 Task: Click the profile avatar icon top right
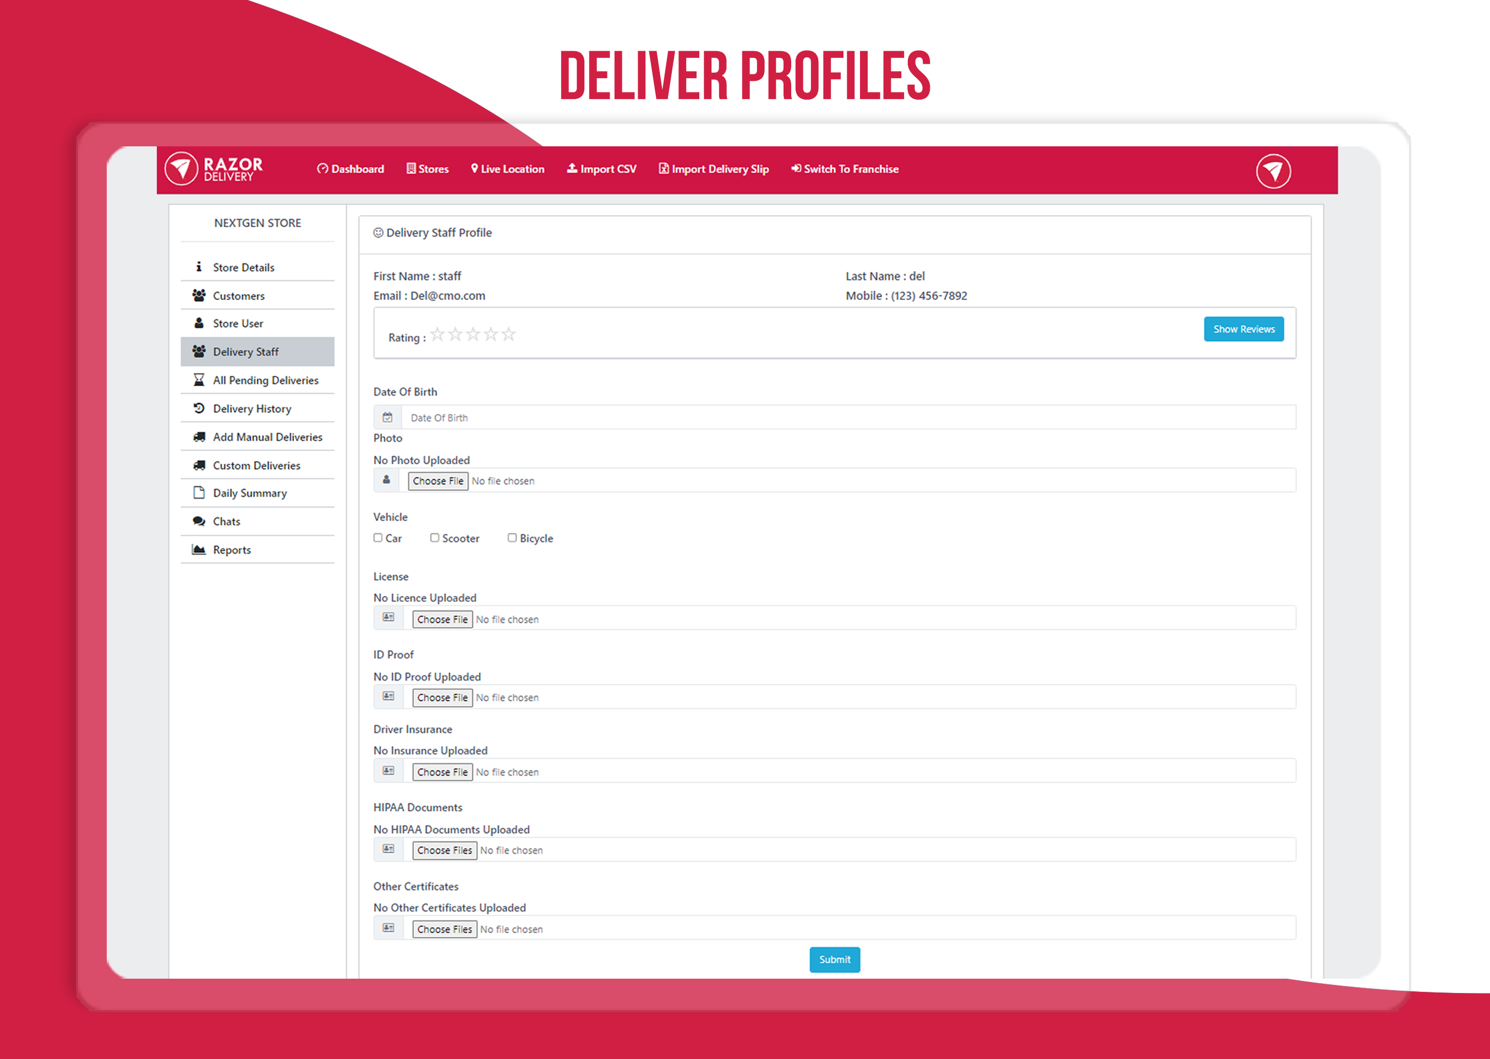tap(1273, 172)
